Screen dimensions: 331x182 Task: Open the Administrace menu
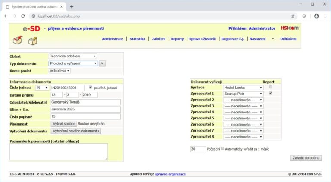[x=112, y=39]
